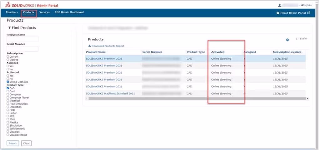Check the Expired subscription checkbox

[8, 60]
